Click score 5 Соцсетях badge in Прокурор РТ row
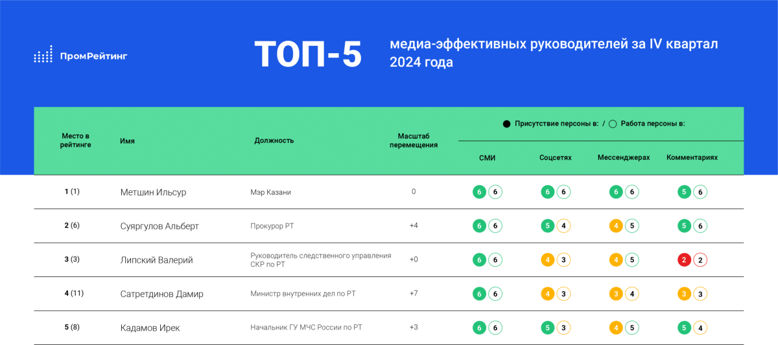The height and width of the screenshot is (345, 778). click(x=548, y=226)
